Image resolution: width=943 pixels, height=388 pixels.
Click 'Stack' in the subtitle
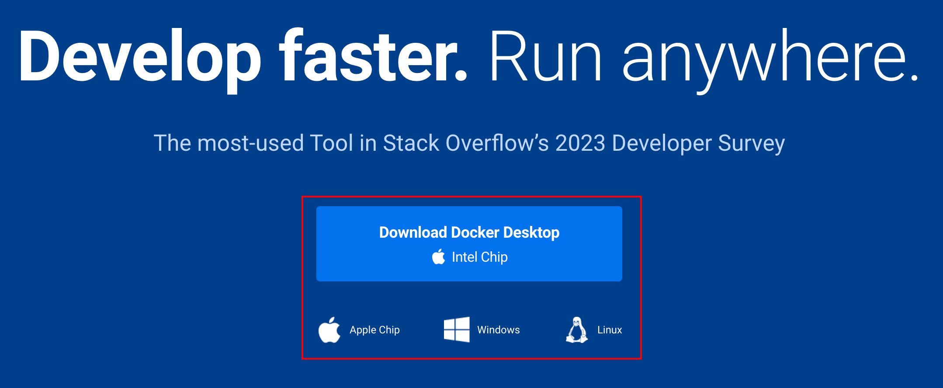click(411, 143)
